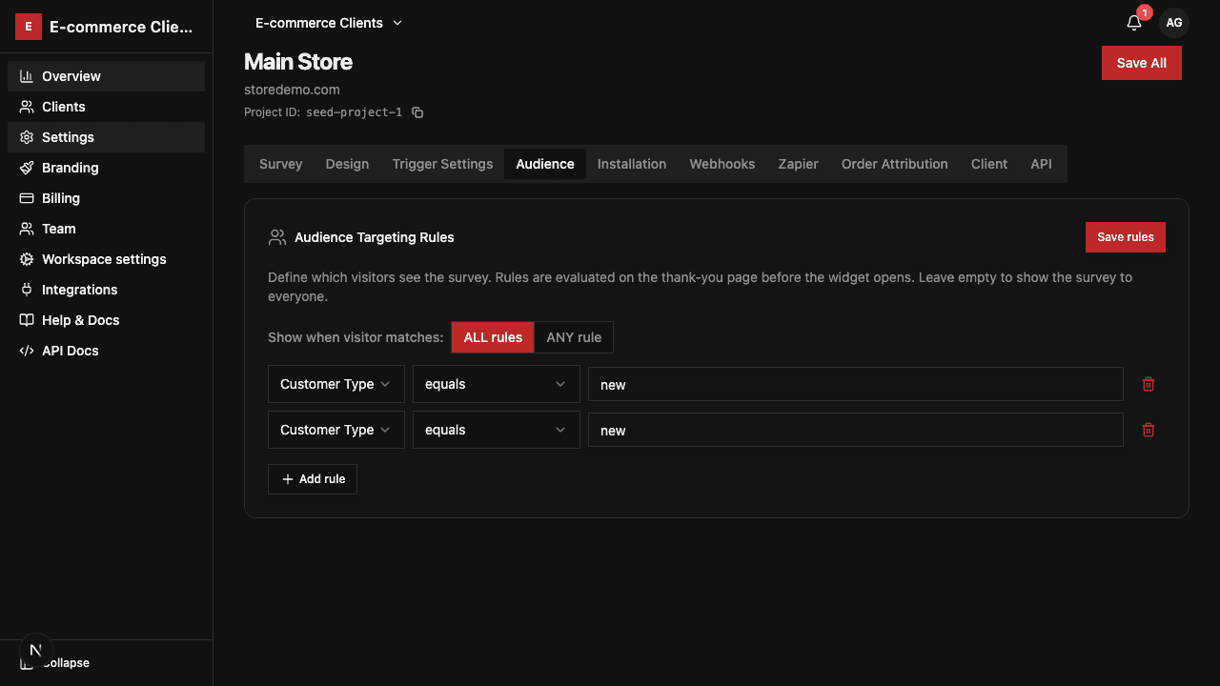Open the AG user avatar menu
The image size is (1220, 686).
[x=1174, y=23]
